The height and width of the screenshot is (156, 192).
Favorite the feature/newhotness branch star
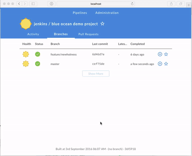(166, 54)
